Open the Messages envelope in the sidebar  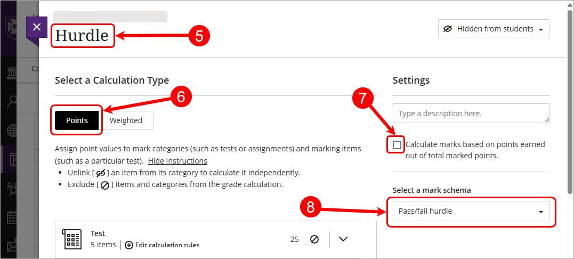[x=9, y=248]
